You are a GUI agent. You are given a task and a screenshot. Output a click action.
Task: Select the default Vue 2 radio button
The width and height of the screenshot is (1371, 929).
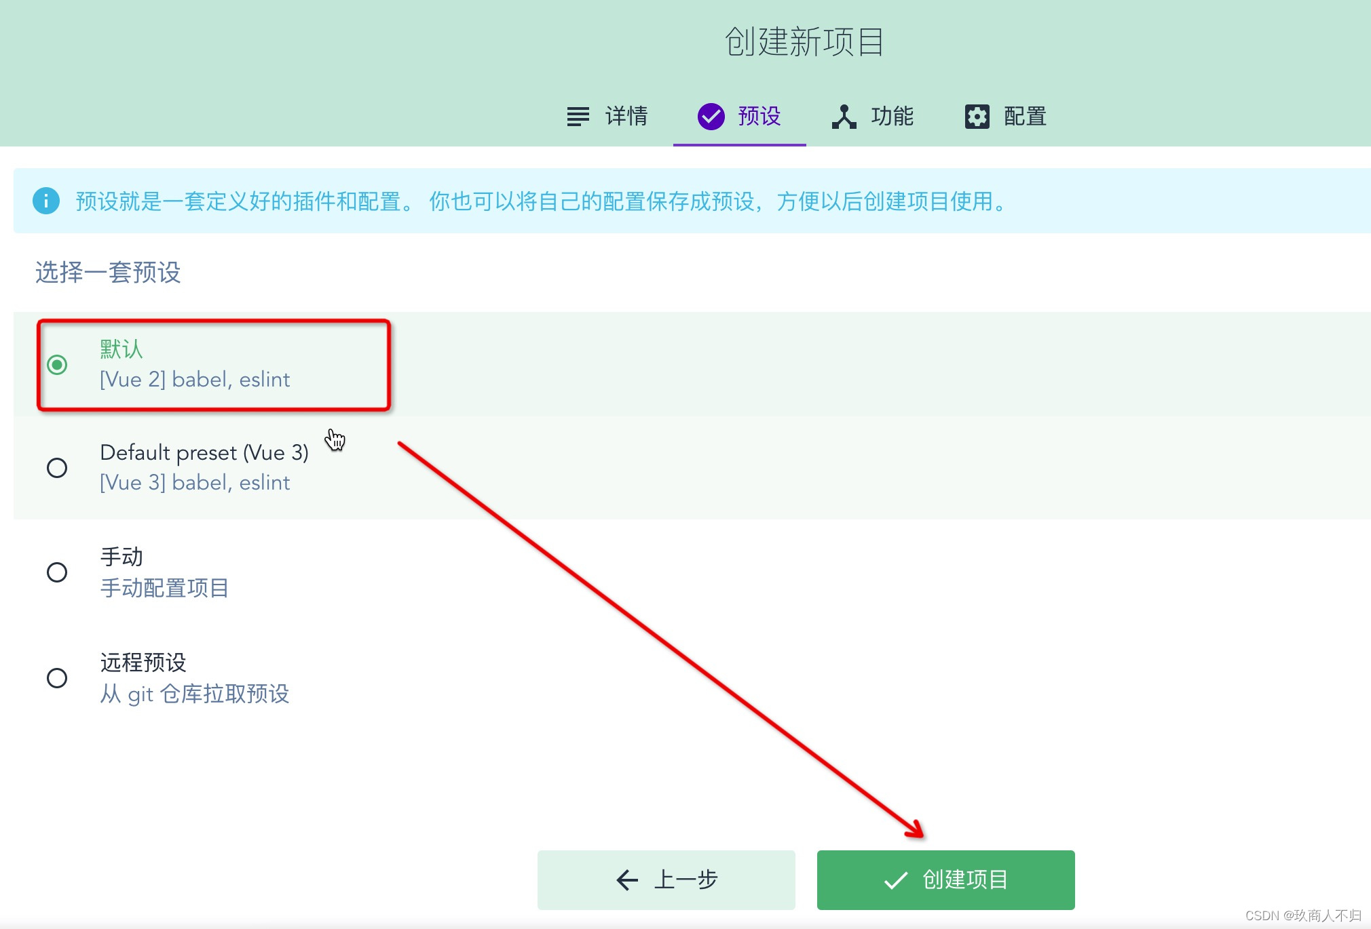(x=57, y=365)
